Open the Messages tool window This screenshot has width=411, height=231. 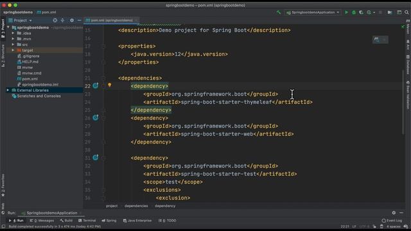(x=42, y=221)
